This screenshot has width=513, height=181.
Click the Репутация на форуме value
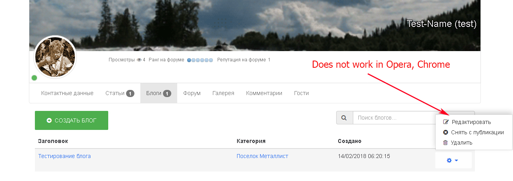(x=269, y=60)
